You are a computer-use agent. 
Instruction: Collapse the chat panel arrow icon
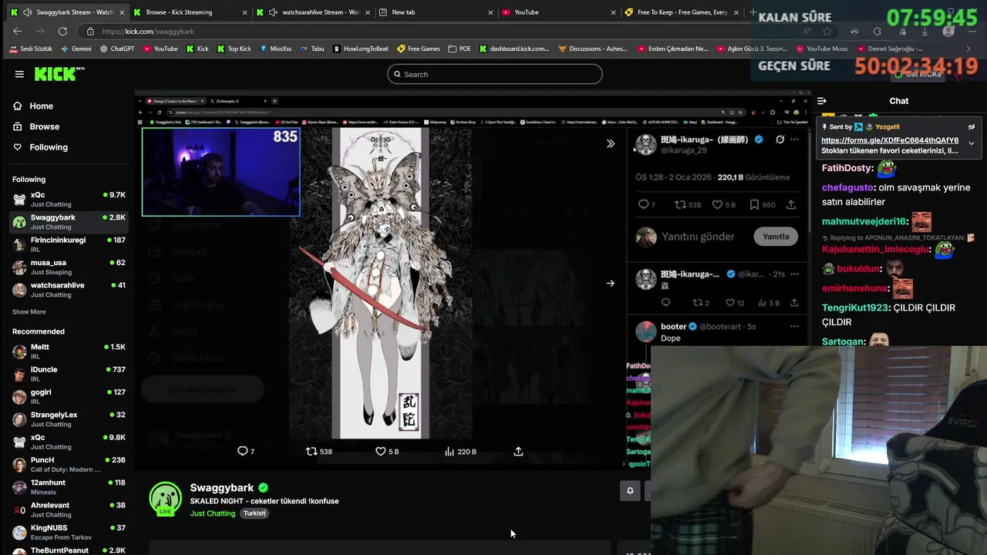point(822,101)
